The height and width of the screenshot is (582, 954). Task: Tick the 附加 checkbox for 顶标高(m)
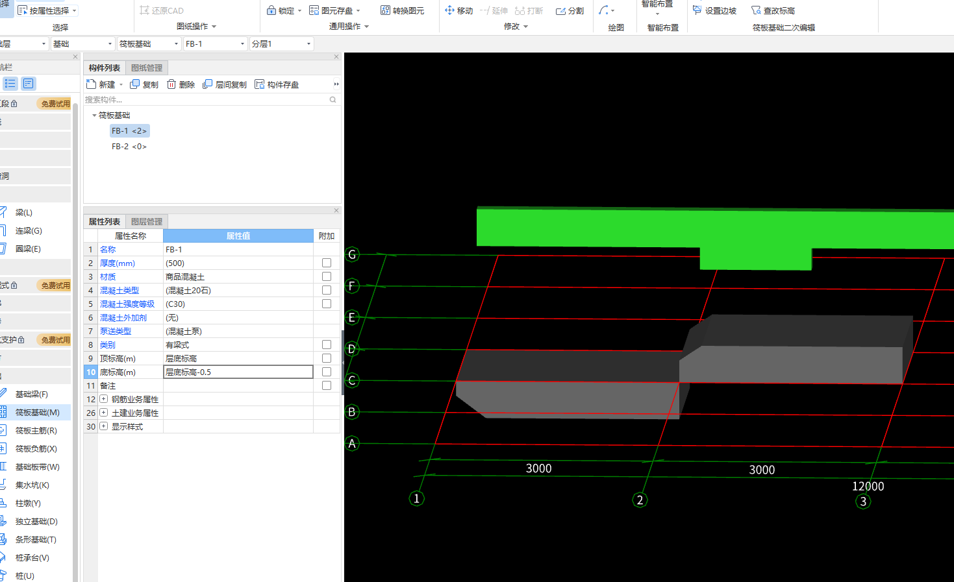[x=327, y=358]
